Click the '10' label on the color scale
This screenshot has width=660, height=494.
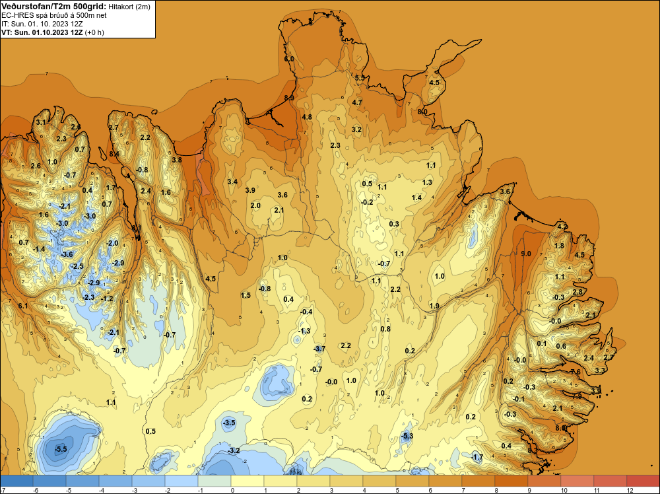tap(564, 490)
